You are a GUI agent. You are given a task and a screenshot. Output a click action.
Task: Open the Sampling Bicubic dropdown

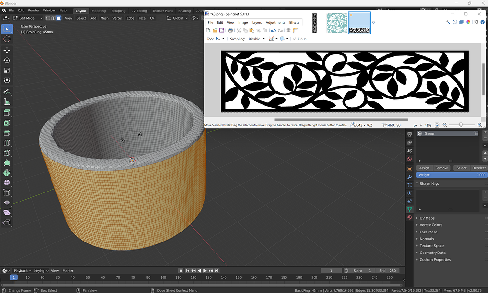coord(256,39)
